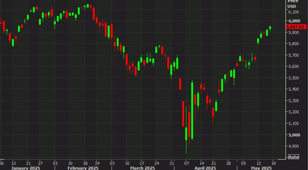
Task: Click the red 5,947.61 current price tag
Action: click(296, 27)
